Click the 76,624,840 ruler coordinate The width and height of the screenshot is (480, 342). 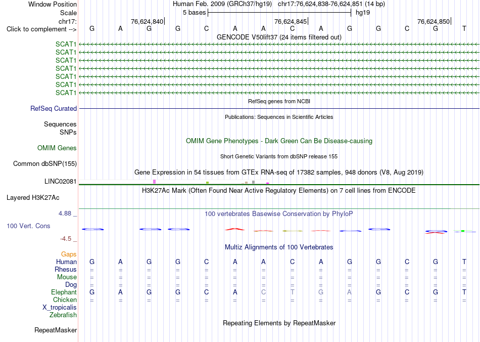(x=147, y=21)
